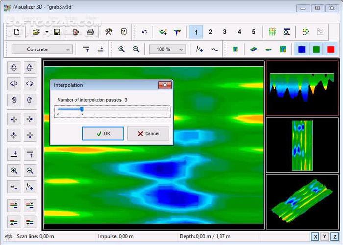
Task: Activate view number 1 in the toolbar
Action: [x=196, y=32]
